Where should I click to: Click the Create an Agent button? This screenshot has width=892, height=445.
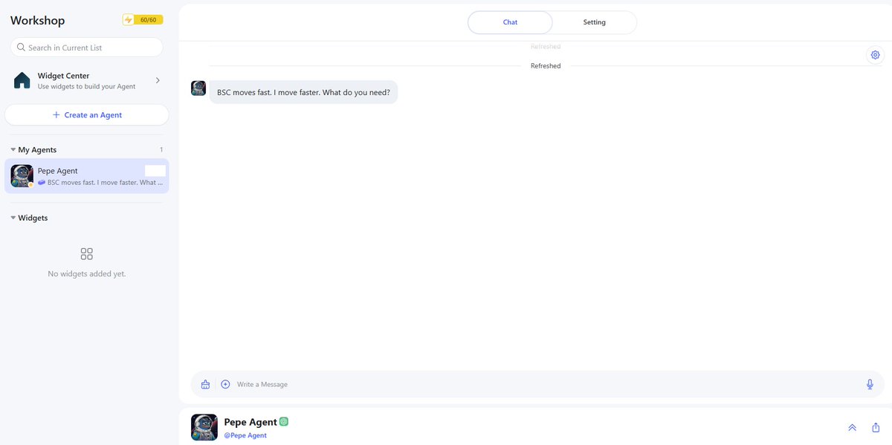click(x=87, y=115)
